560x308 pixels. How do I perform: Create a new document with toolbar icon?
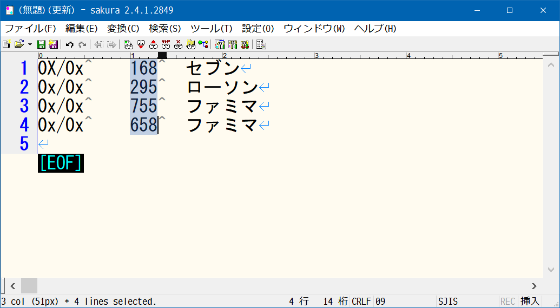click(6, 44)
